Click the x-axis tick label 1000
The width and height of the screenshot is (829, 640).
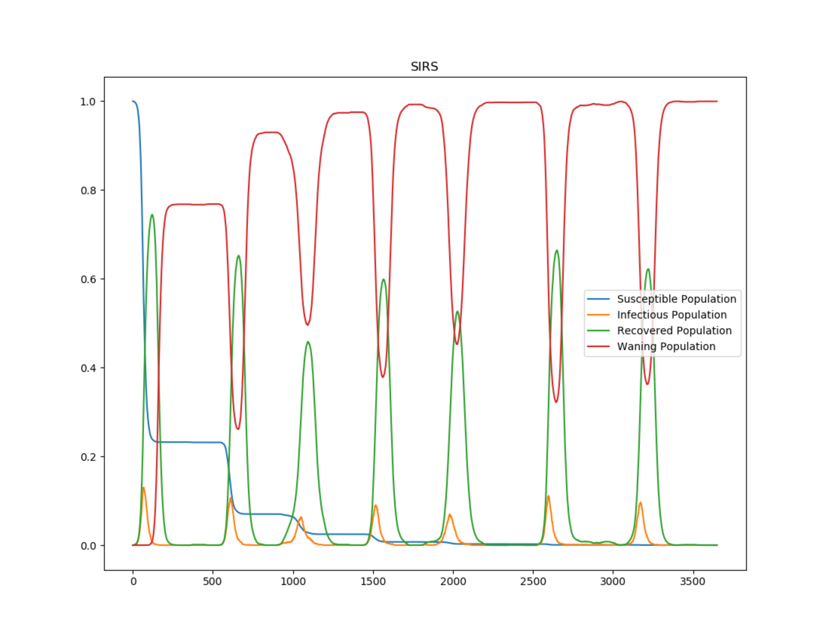pos(293,582)
